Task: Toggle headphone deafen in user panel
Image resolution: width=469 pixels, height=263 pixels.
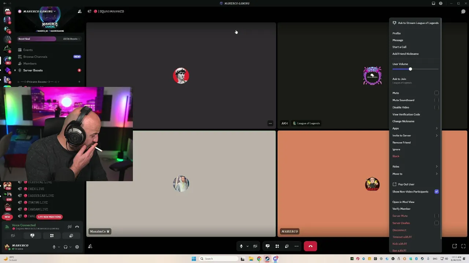Action: (65, 247)
